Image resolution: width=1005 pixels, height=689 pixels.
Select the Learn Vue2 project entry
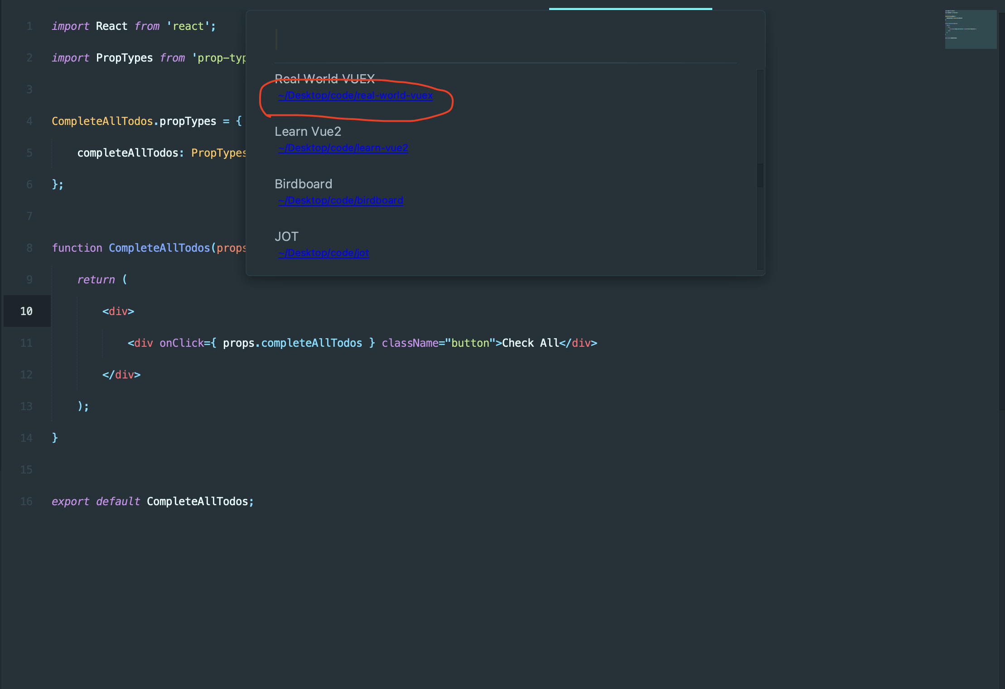(x=308, y=132)
